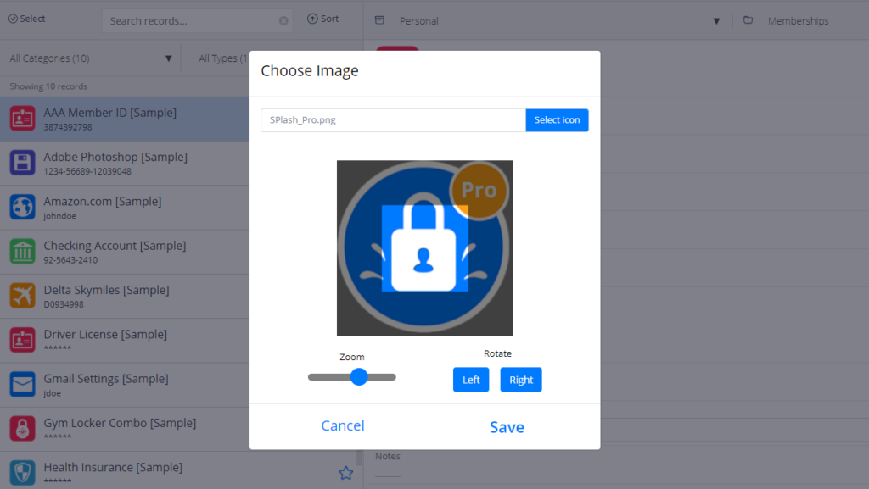The image size is (869, 489).
Task: Open the All Types filter dropdown
Action: click(x=223, y=58)
